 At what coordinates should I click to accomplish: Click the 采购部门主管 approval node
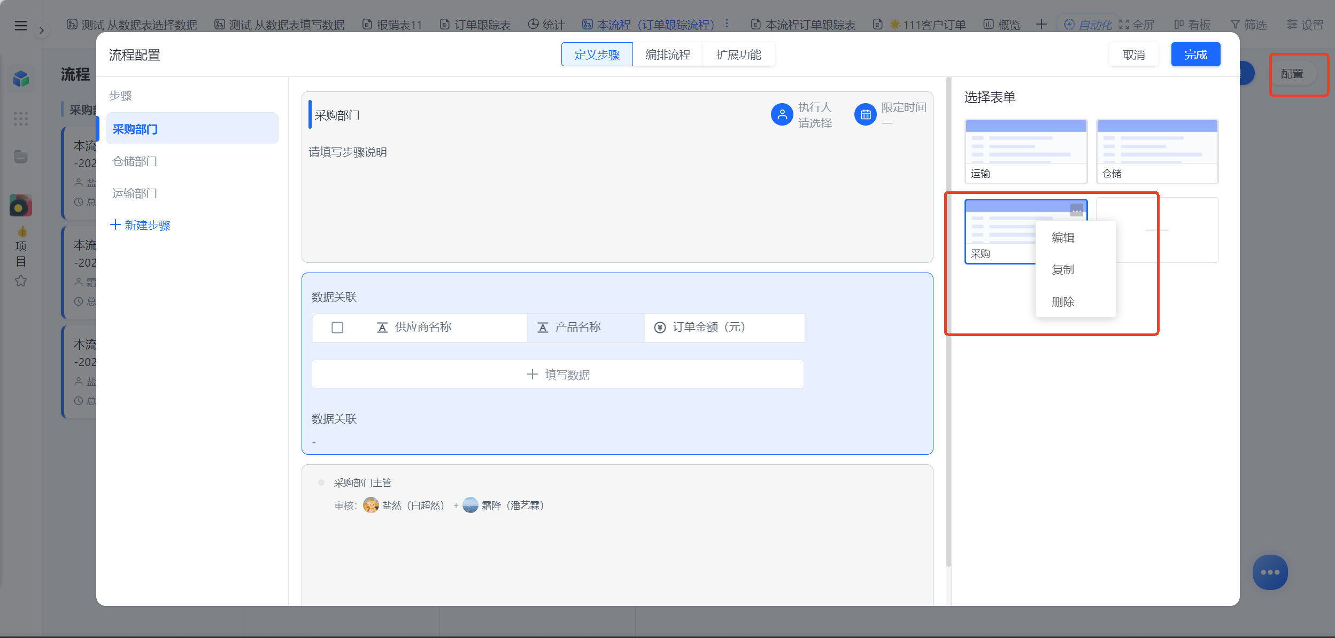(x=362, y=483)
